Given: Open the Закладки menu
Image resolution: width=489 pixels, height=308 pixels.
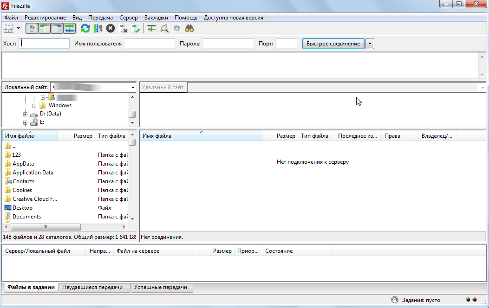Looking at the screenshot, I should pyautogui.click(x=156, y=18).
